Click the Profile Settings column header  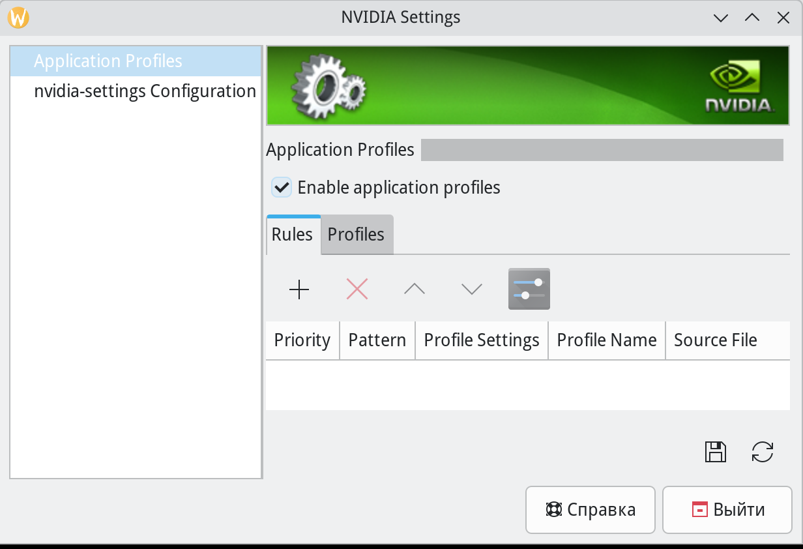point(482,340)
